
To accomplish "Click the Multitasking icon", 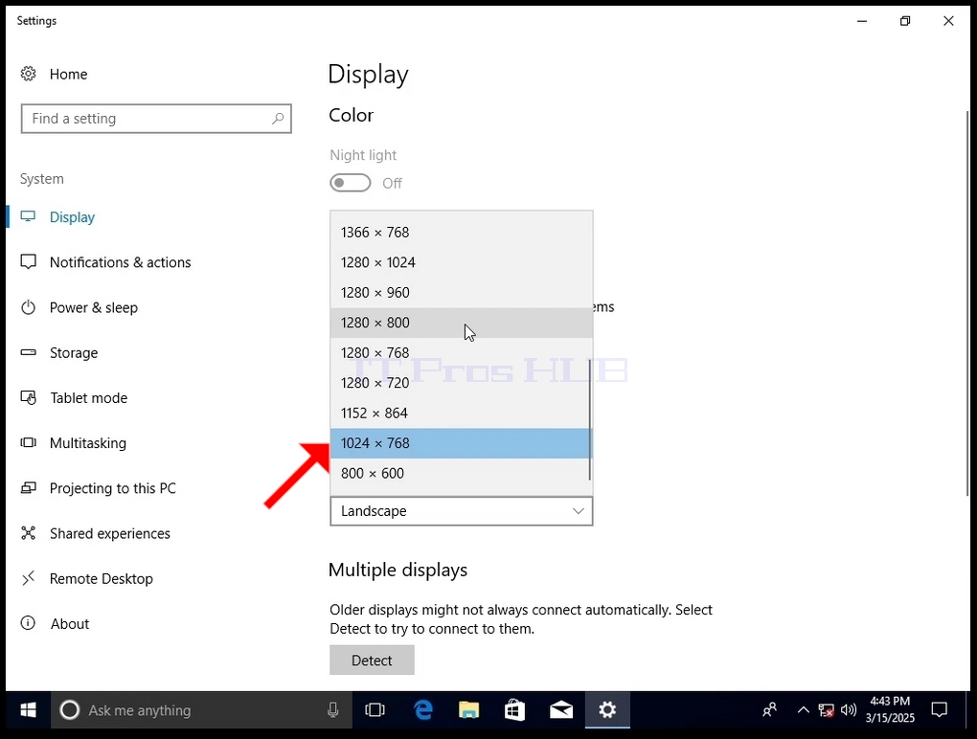I will (28, 442).
